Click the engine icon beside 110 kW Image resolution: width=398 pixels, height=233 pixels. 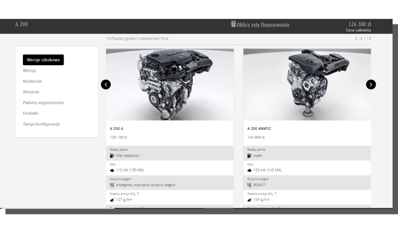pos(112,171)
